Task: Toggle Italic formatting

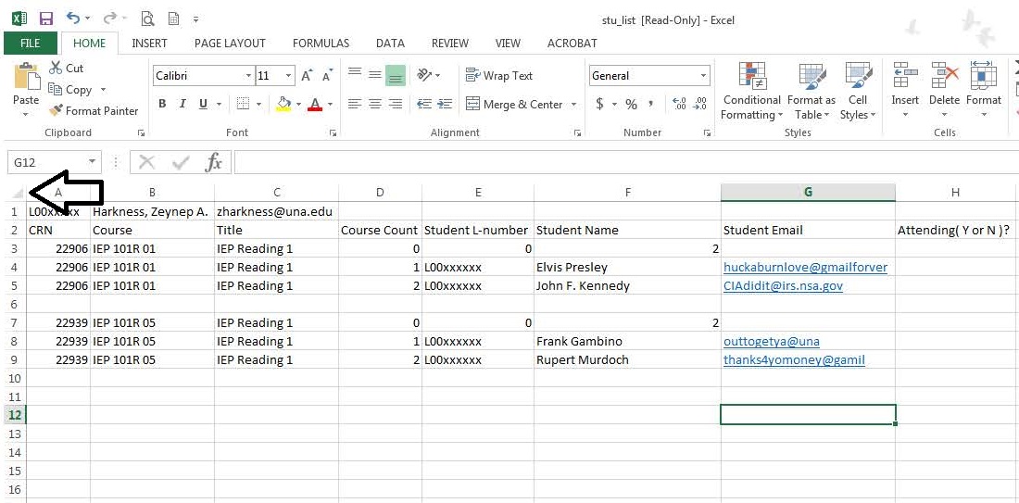Action: coord(182,105)
